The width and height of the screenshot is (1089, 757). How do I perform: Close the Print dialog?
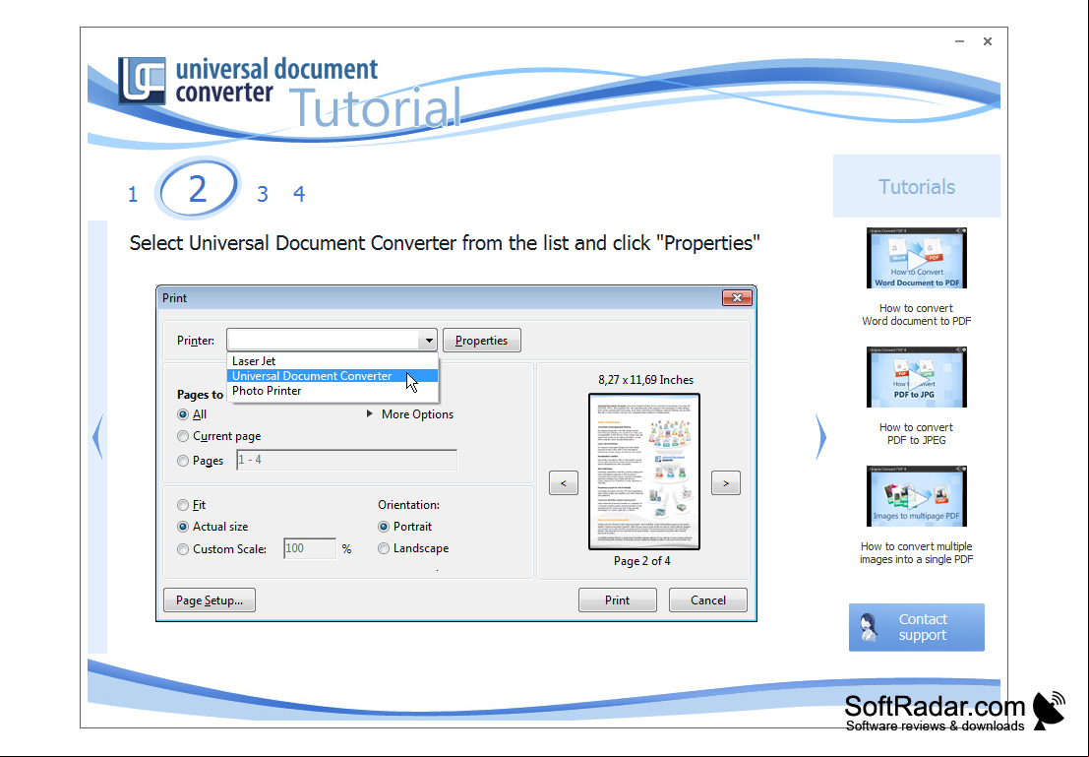coord(737,297)
